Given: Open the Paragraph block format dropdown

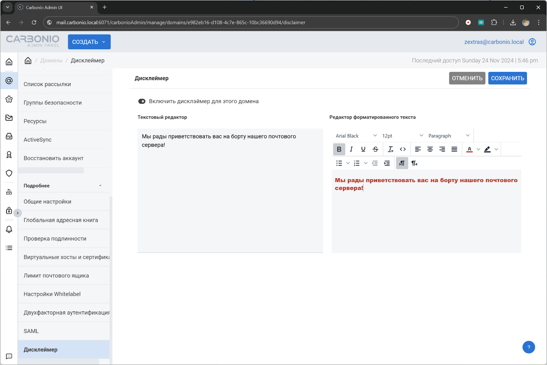Looking at the screenshot, I should click(x=449, y=136).
